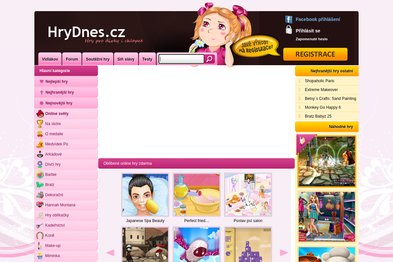The width and height of the screenshot is (393, 262).
Task: Open Japanese Spa Beauty game thumbnail
Action: point(145,195)
